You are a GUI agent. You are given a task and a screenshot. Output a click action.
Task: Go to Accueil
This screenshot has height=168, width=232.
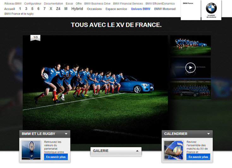[9, 9]
